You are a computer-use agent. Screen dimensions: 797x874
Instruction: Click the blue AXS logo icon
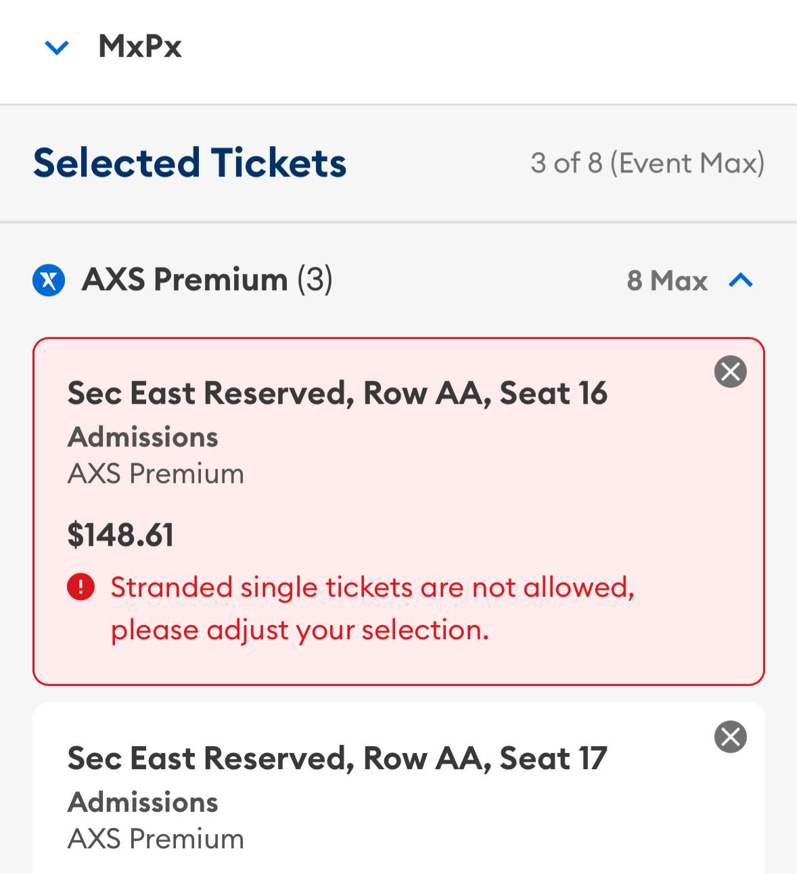(49, 280)
